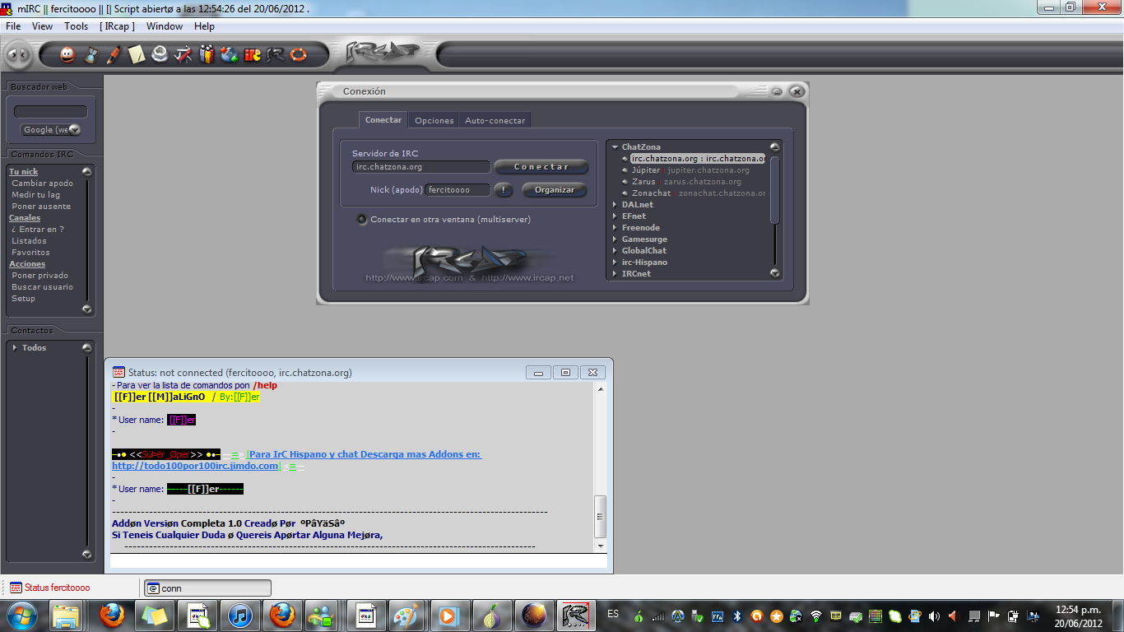Open the [ IRcap ] menu

(118, 26)
